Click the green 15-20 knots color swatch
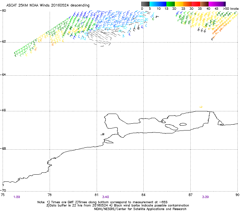The width and height of the screenshot is (240, 211). point(171,4)
